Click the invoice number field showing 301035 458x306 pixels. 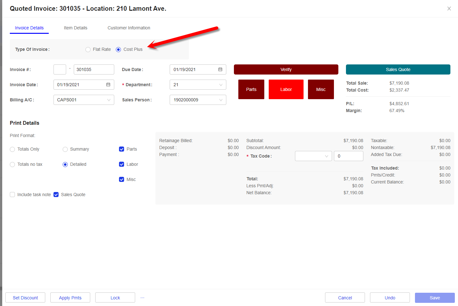pos(94,69)
